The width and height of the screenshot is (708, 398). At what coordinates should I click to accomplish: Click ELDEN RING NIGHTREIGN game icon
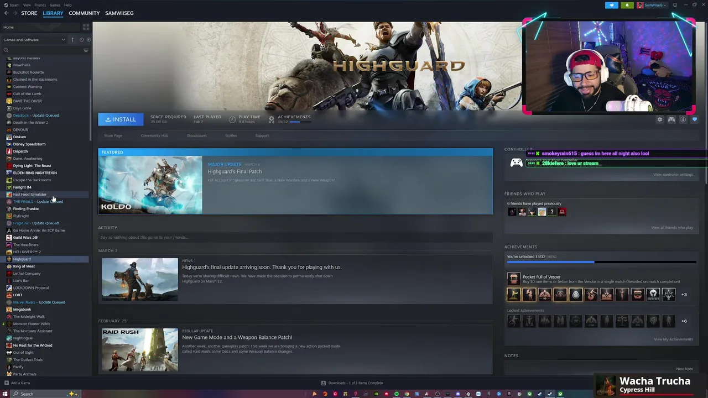[x=9, y=172]
